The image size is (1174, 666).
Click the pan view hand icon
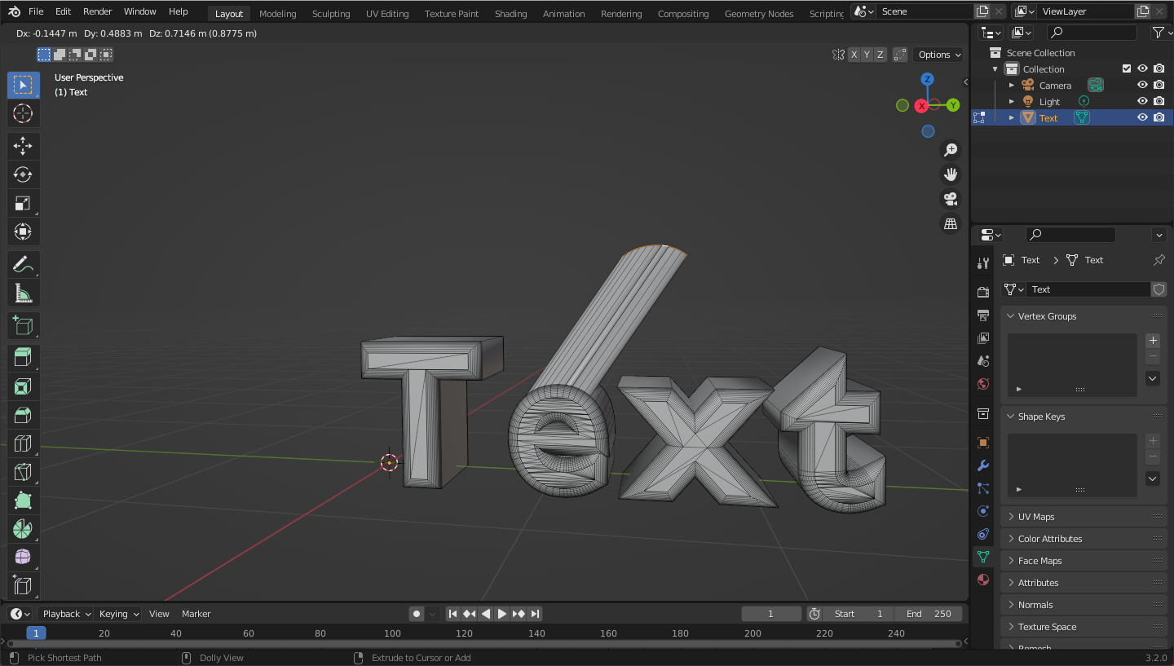[x=951, y=174]
